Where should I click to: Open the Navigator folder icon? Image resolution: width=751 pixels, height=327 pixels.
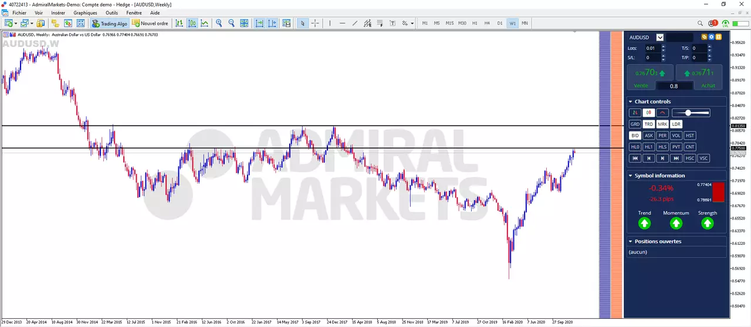pyautogui.click(x=55, y=23)
